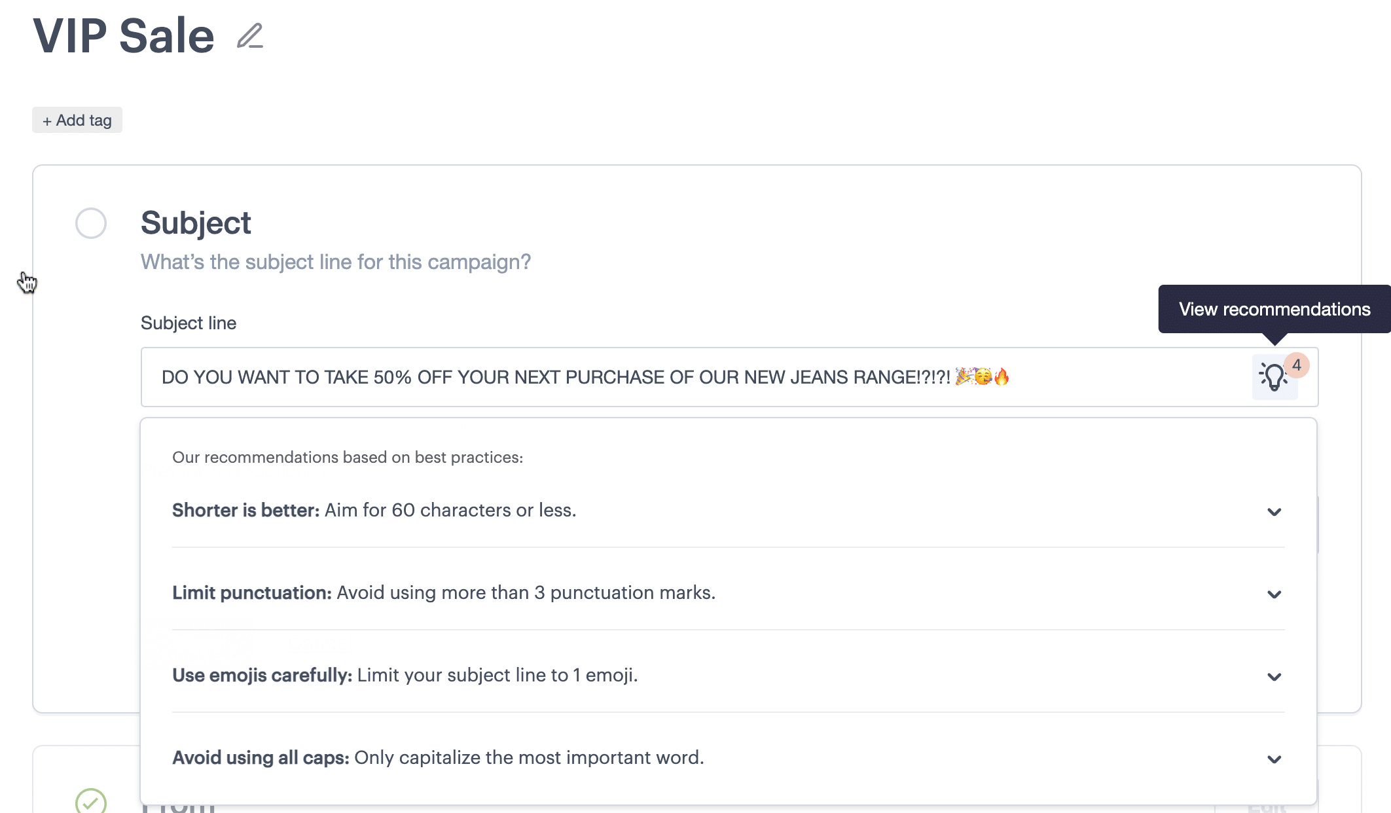Click the View recommendations tooltip
The image size is (1391, 813).
(1274, 309)
